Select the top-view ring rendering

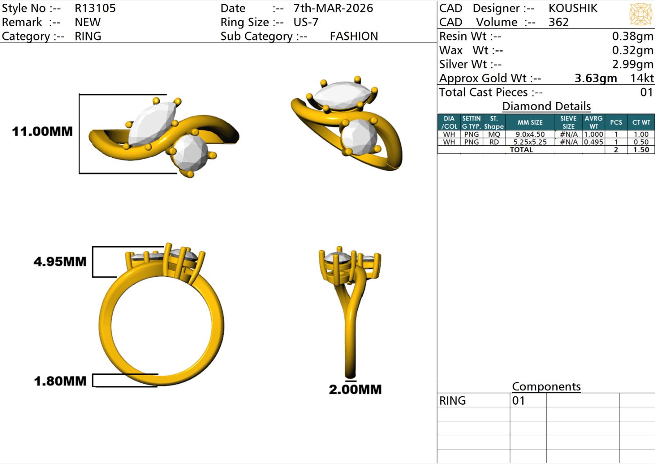164,135
